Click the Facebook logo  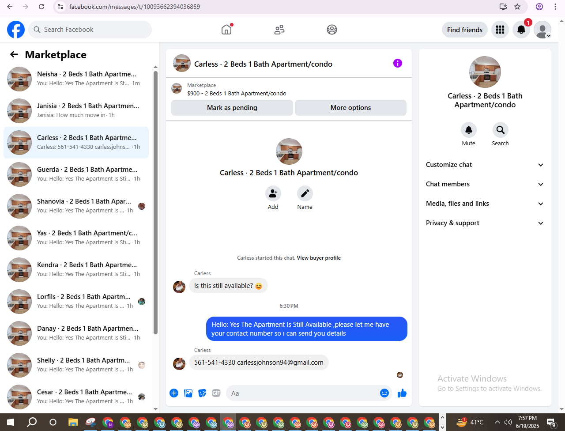(16, 30)
